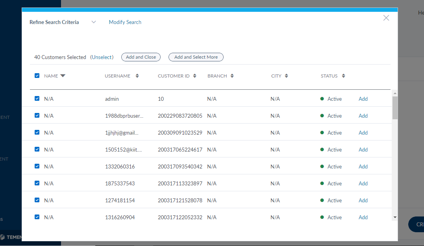Toggle the select-all customers checkbox
The image size is (424, 246).
pyautogui.click(x=37, y=76)
